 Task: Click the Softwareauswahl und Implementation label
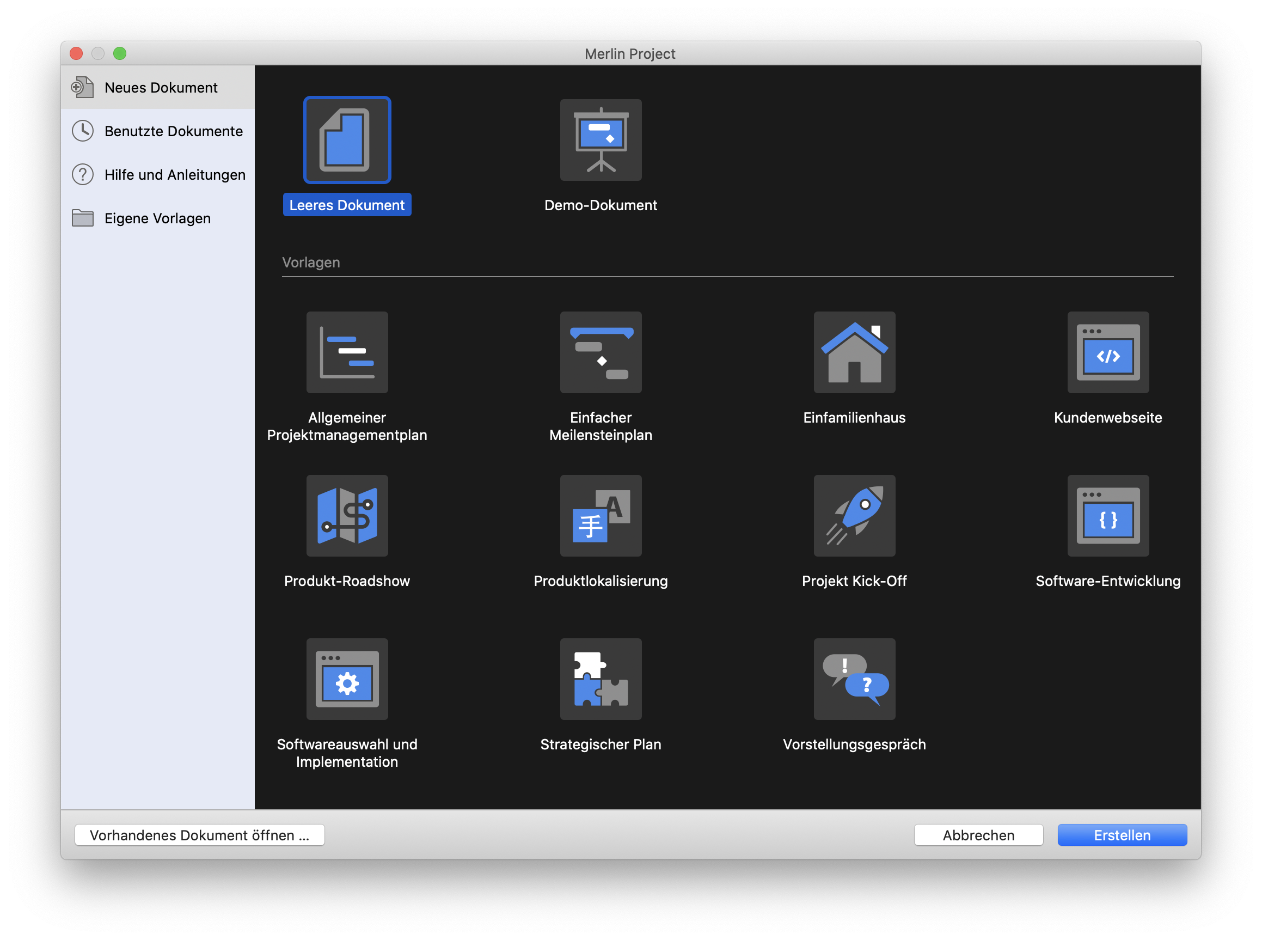tap(347, 753)
